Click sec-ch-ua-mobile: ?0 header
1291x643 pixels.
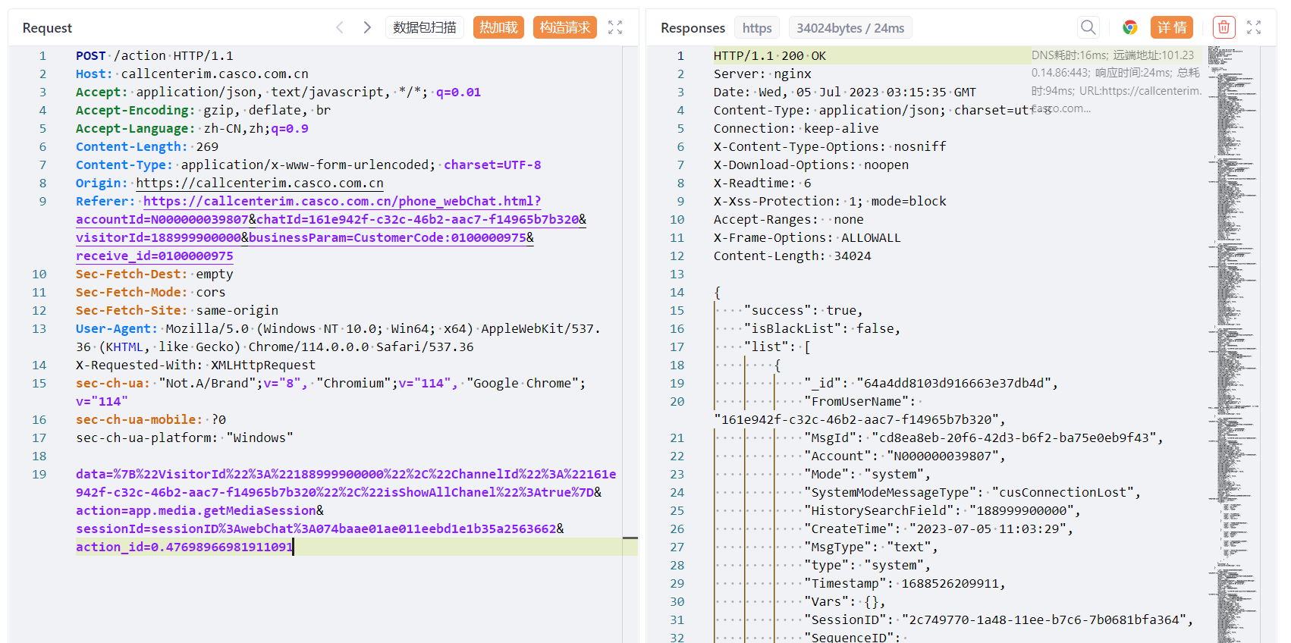(151, 419)
